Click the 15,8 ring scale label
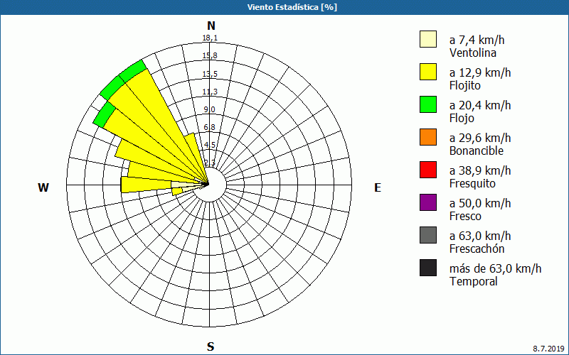 (210, 56)
